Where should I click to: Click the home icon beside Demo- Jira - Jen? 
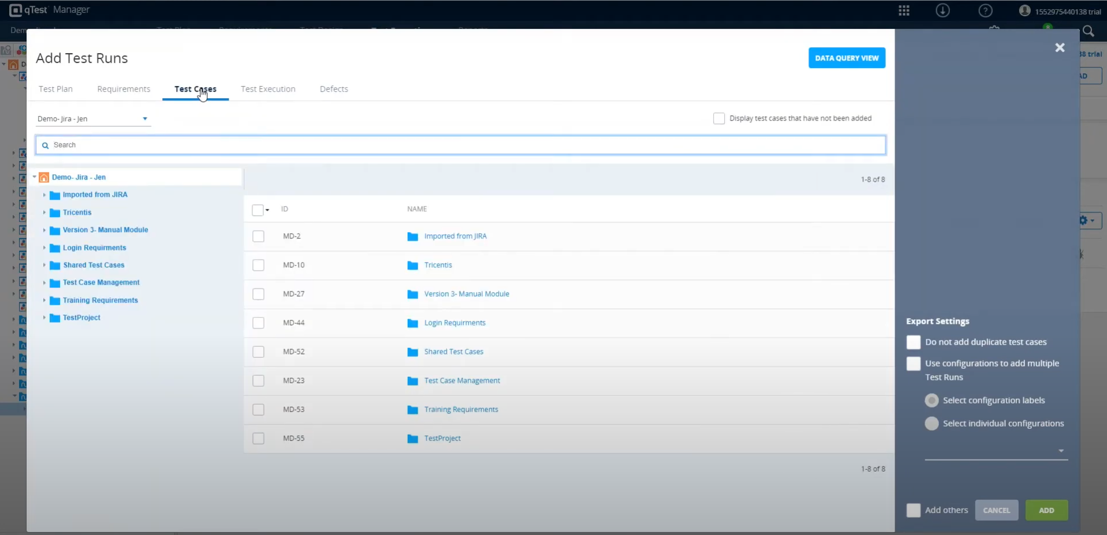click(44, 177)
